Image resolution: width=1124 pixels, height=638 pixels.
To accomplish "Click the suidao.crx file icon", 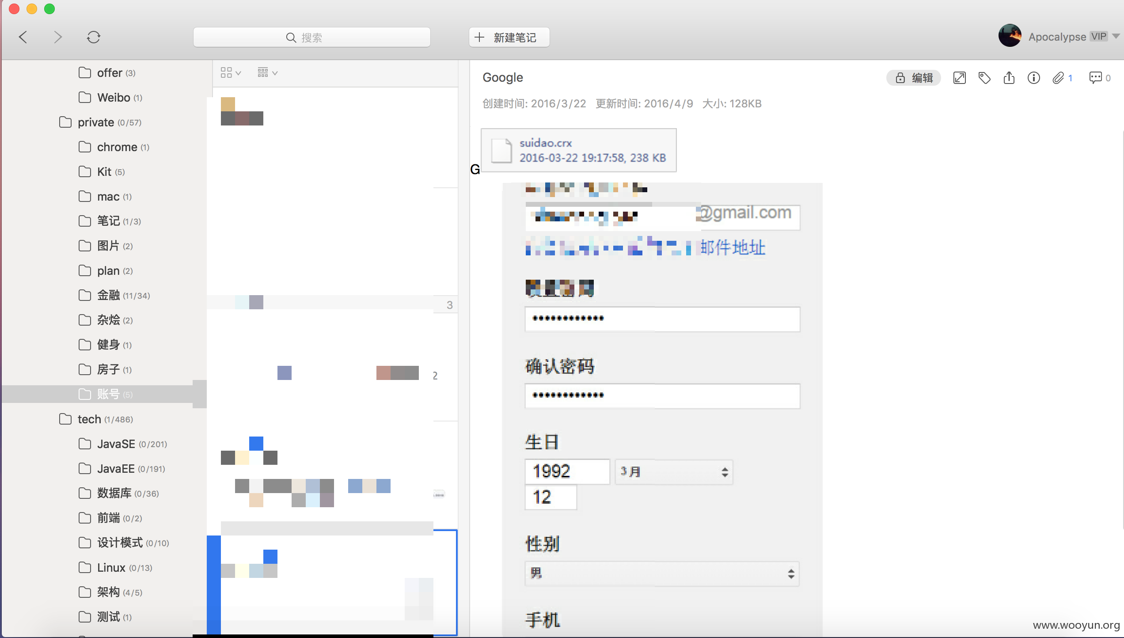I will click(x=501, y=150).
